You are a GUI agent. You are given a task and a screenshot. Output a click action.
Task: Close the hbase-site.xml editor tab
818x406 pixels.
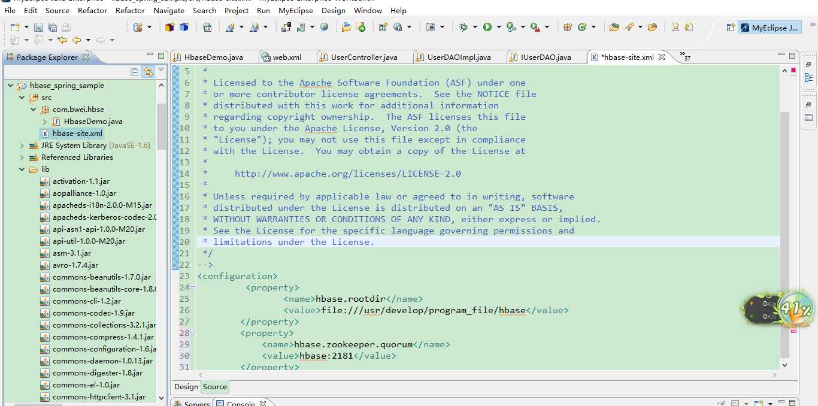tap(662, 57)
